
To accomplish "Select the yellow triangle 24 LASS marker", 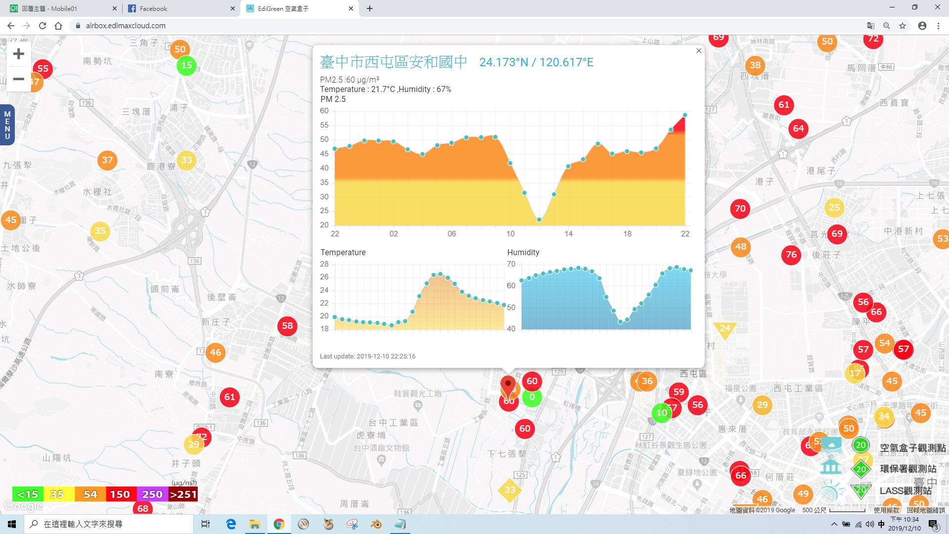I will (725, 330).
